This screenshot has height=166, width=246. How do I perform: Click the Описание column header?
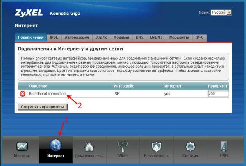tap(38, 86)
